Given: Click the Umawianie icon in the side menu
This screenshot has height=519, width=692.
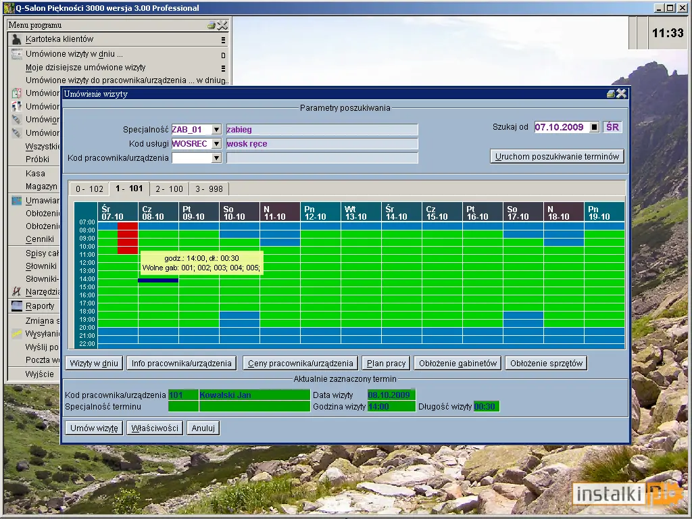Looking at the screenshot, I should click(x=16, y=201).
